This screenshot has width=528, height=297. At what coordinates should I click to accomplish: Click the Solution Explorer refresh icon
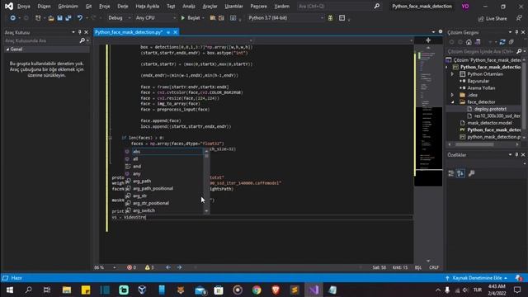point(502,42)
